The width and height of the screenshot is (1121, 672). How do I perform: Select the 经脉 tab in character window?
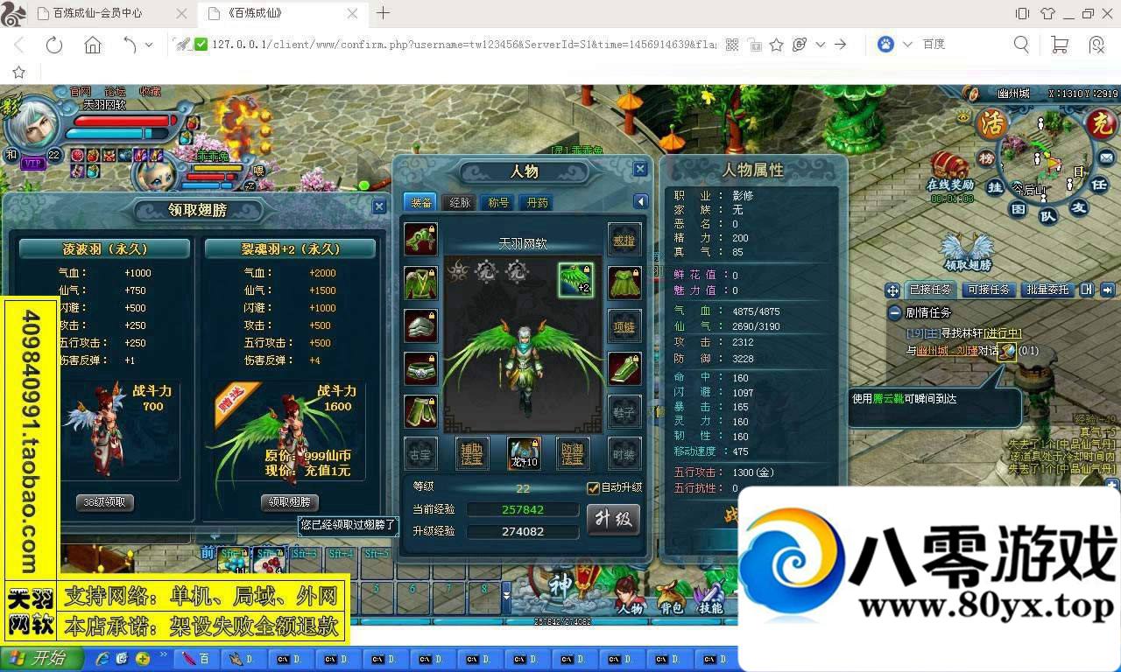460,202
